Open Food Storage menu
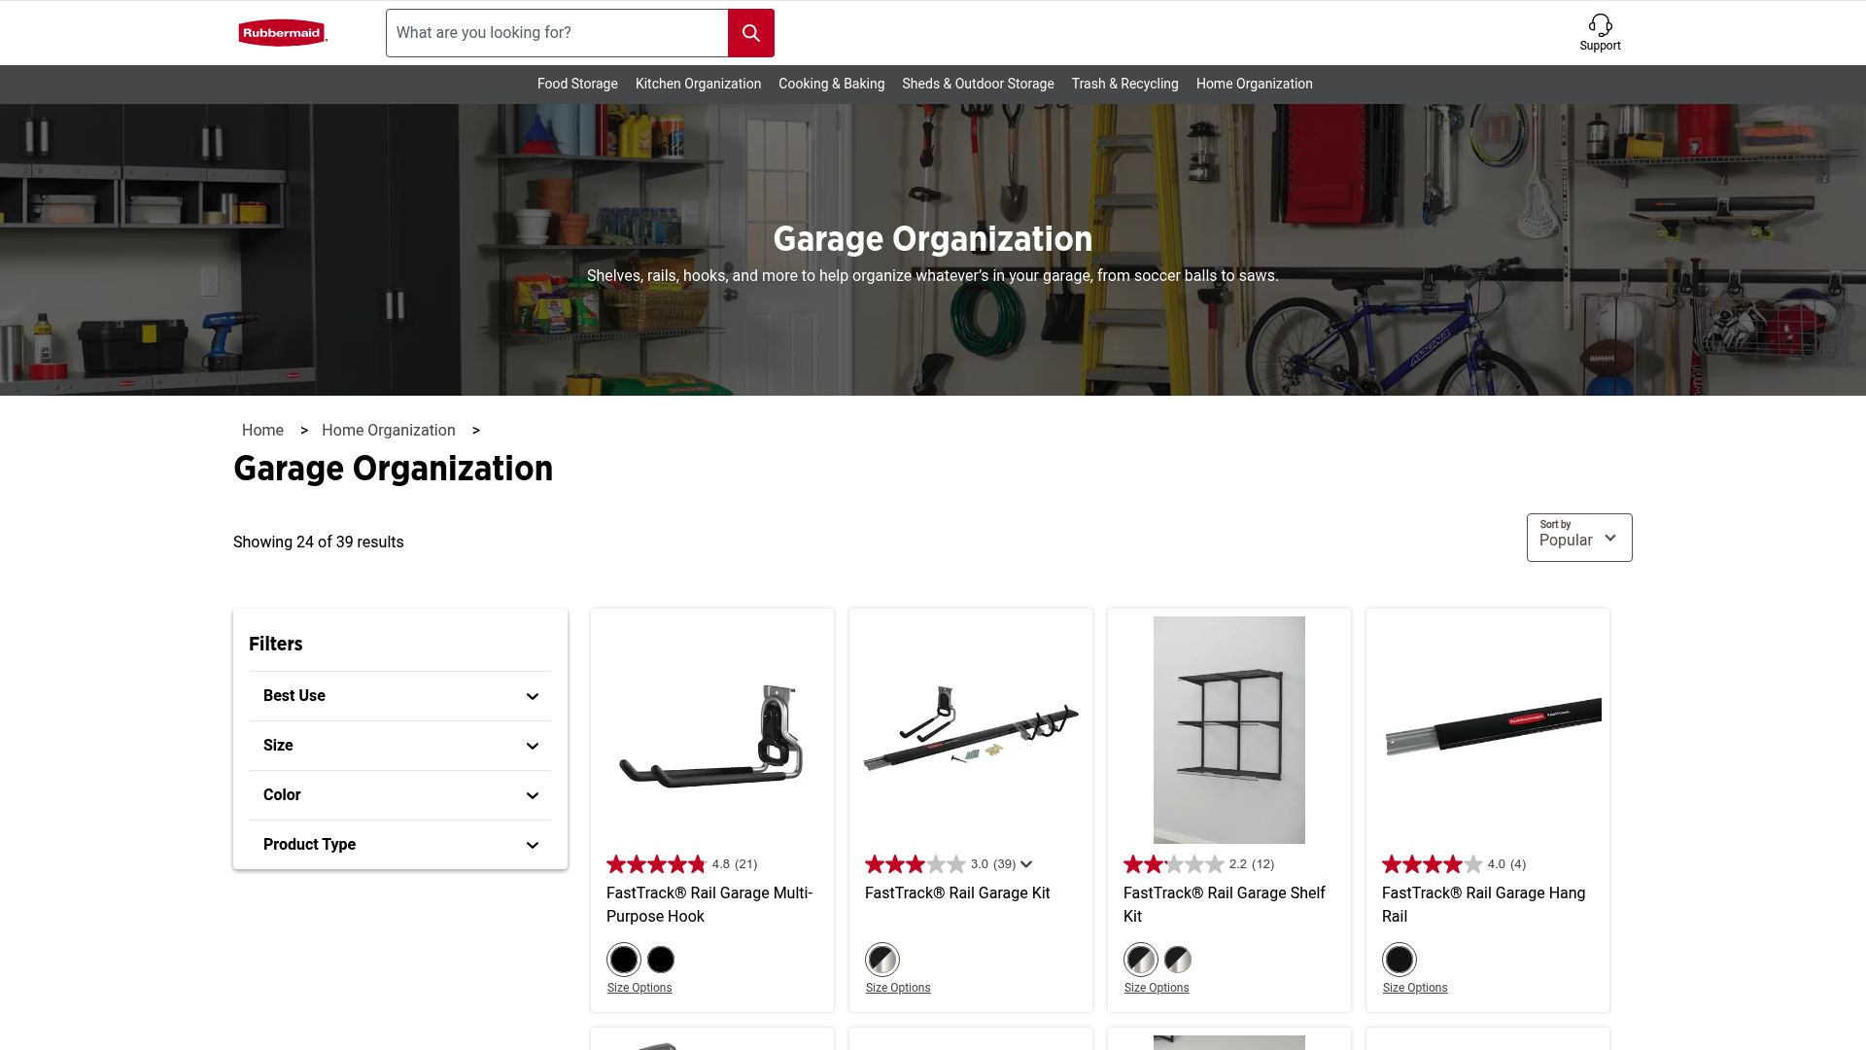This screenshot has height=1050, width=1866. pyautogui.click(x=577, y=85)
